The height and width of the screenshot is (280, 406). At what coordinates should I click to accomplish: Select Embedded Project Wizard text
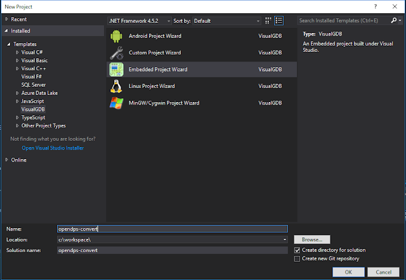pyautogui.click(x=158, y=69)
